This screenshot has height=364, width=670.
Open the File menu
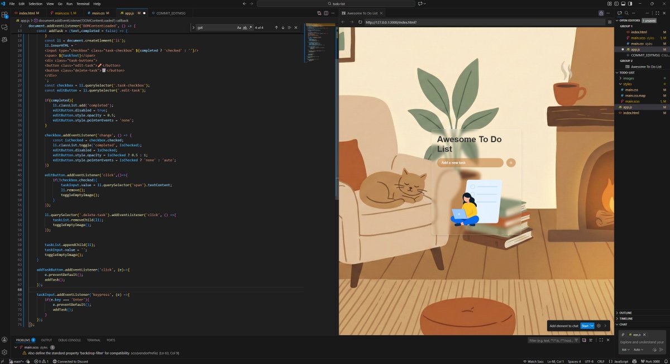12,3
